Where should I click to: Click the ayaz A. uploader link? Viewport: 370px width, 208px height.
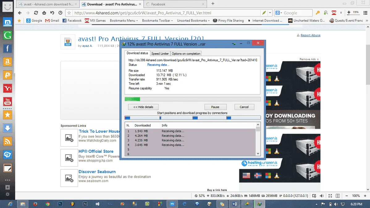click(87, 46)
